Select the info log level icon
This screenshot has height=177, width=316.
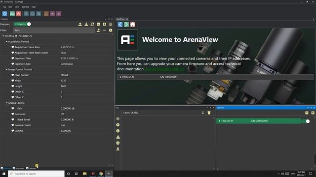[x=118, y=131]
